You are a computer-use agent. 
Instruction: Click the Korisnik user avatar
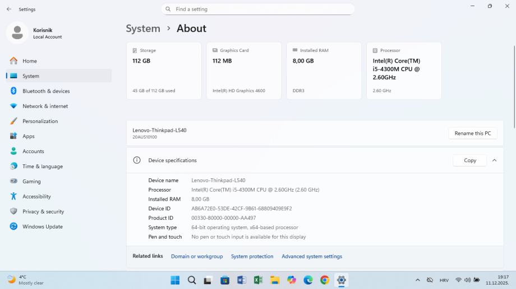point(17,33)
